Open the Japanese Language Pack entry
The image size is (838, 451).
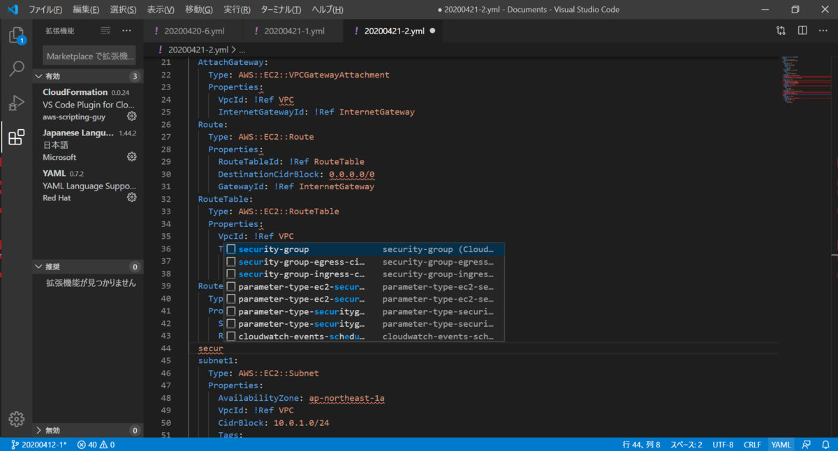point(87,145)
